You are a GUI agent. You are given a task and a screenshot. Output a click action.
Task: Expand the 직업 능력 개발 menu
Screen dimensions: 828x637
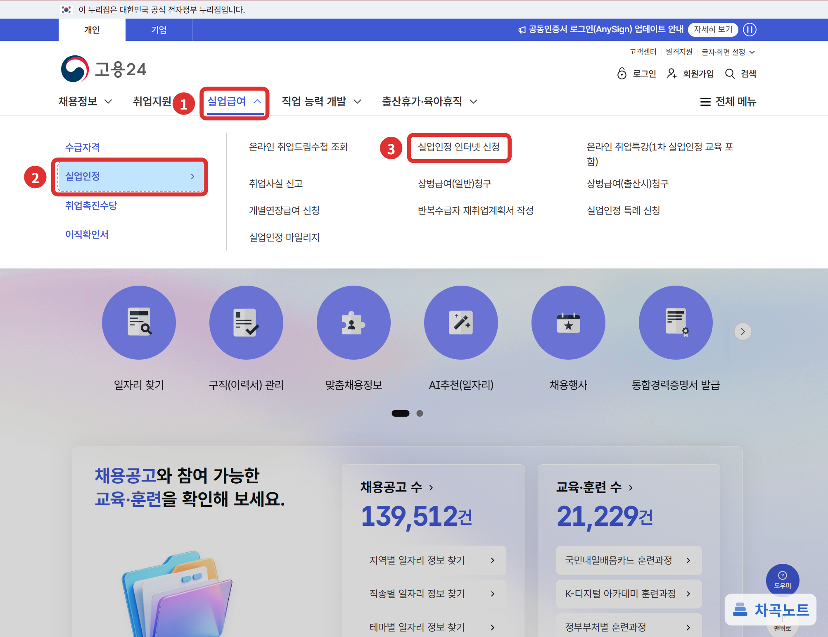coord(321,101)
